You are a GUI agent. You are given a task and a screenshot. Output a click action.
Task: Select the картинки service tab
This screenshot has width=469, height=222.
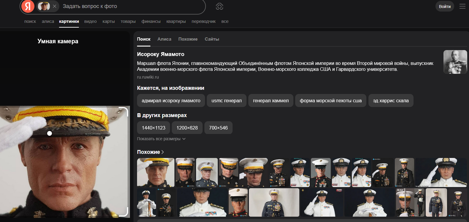tap(69, 21)
